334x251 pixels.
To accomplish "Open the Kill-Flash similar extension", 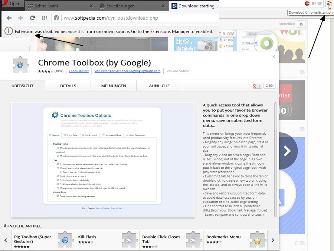I will coord(107,240).
